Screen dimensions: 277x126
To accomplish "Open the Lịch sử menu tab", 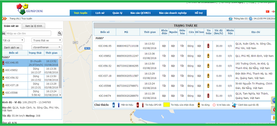I will point(100,13).
